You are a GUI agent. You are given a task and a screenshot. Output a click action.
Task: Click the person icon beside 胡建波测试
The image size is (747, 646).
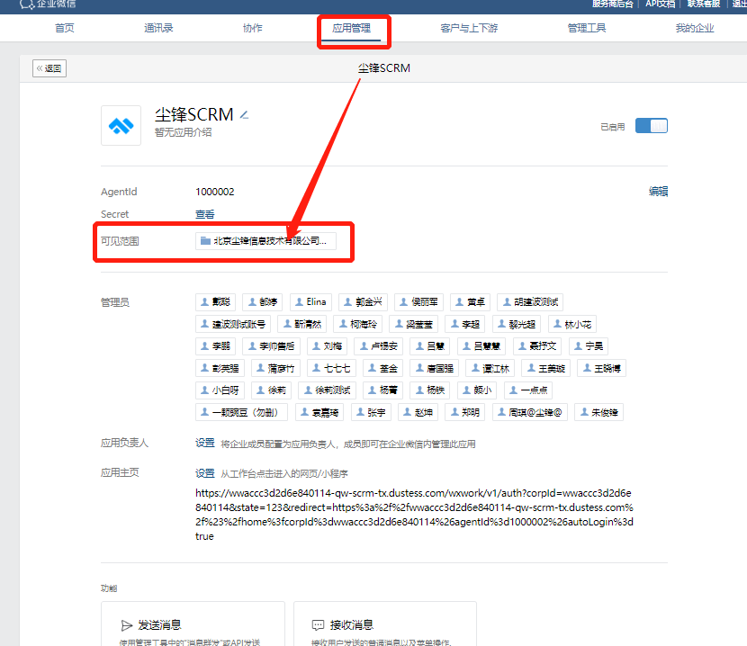point(507,302)
